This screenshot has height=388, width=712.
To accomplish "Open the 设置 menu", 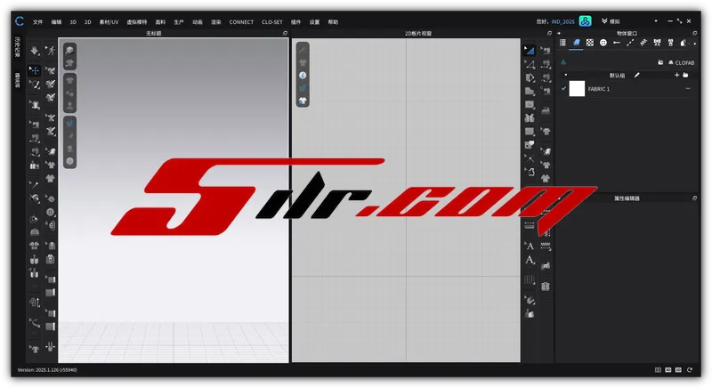I will click(314, 21).
